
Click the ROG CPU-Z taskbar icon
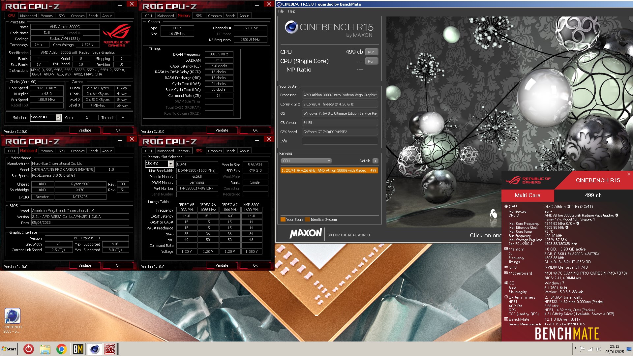110,349
